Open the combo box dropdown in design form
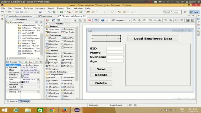Viewport: 201px width, 113px height. [x=119, y=38]
